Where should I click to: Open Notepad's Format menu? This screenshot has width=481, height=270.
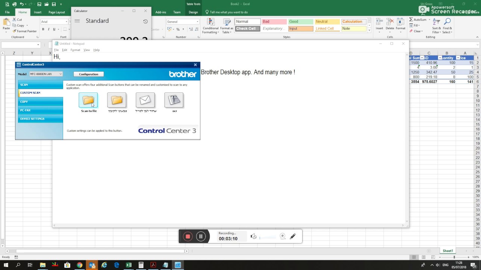75,50
